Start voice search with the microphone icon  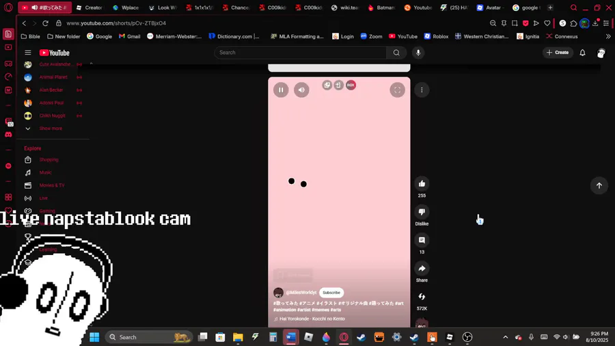(x=418, y=53)
